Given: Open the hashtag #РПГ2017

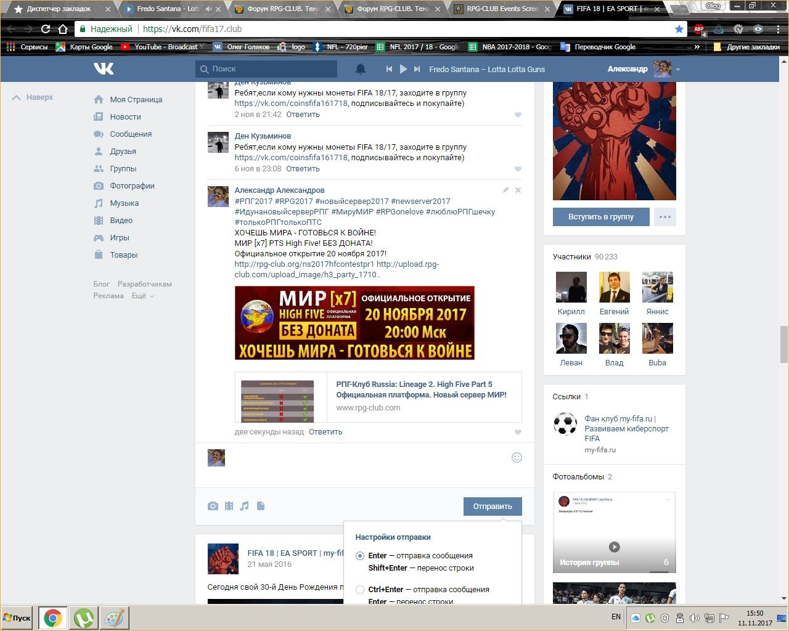Looking at the screenshot, I should click(x=253, y=201).
